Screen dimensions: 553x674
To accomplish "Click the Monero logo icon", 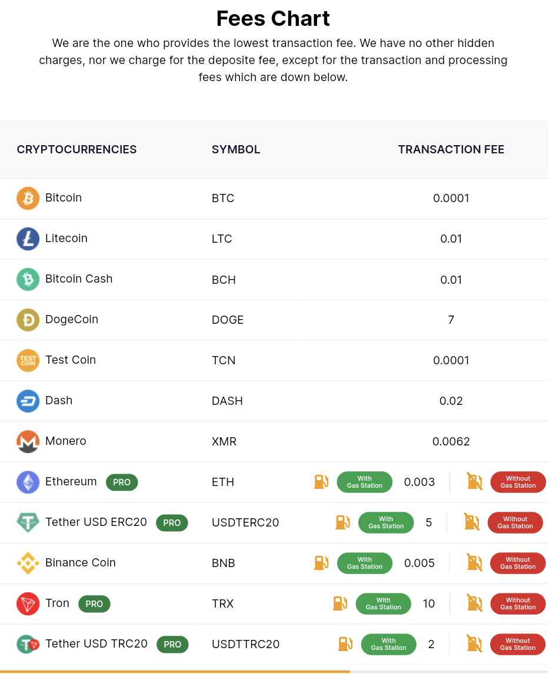I will click(x=28, y=441).
